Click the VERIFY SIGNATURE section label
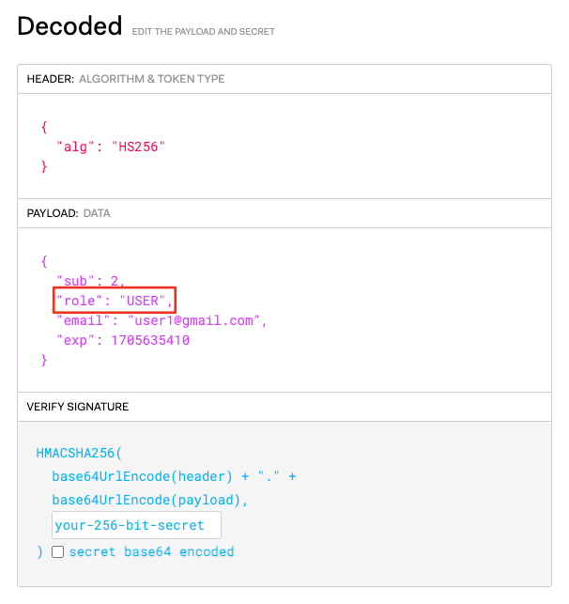Screen dimensions: 569x604 pyautogui.click(x=78, y=407)
